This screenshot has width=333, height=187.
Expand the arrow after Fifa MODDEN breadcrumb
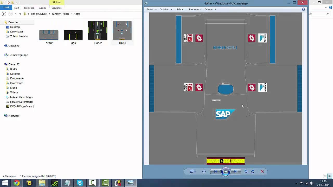[x=49, y=14]
